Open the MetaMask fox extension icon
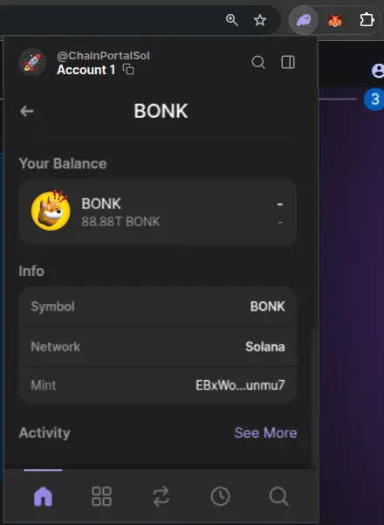Screen dimensions: 384x525 pyautogui.click(x=335, y=20)
